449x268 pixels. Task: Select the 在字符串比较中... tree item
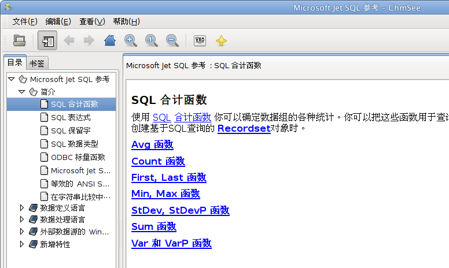point(61,197)
